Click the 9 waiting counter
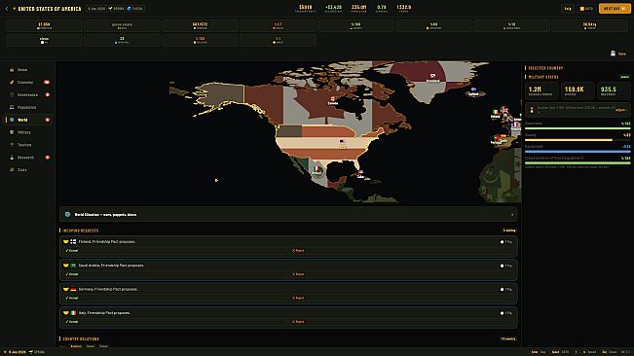 [x=509, y=231]
